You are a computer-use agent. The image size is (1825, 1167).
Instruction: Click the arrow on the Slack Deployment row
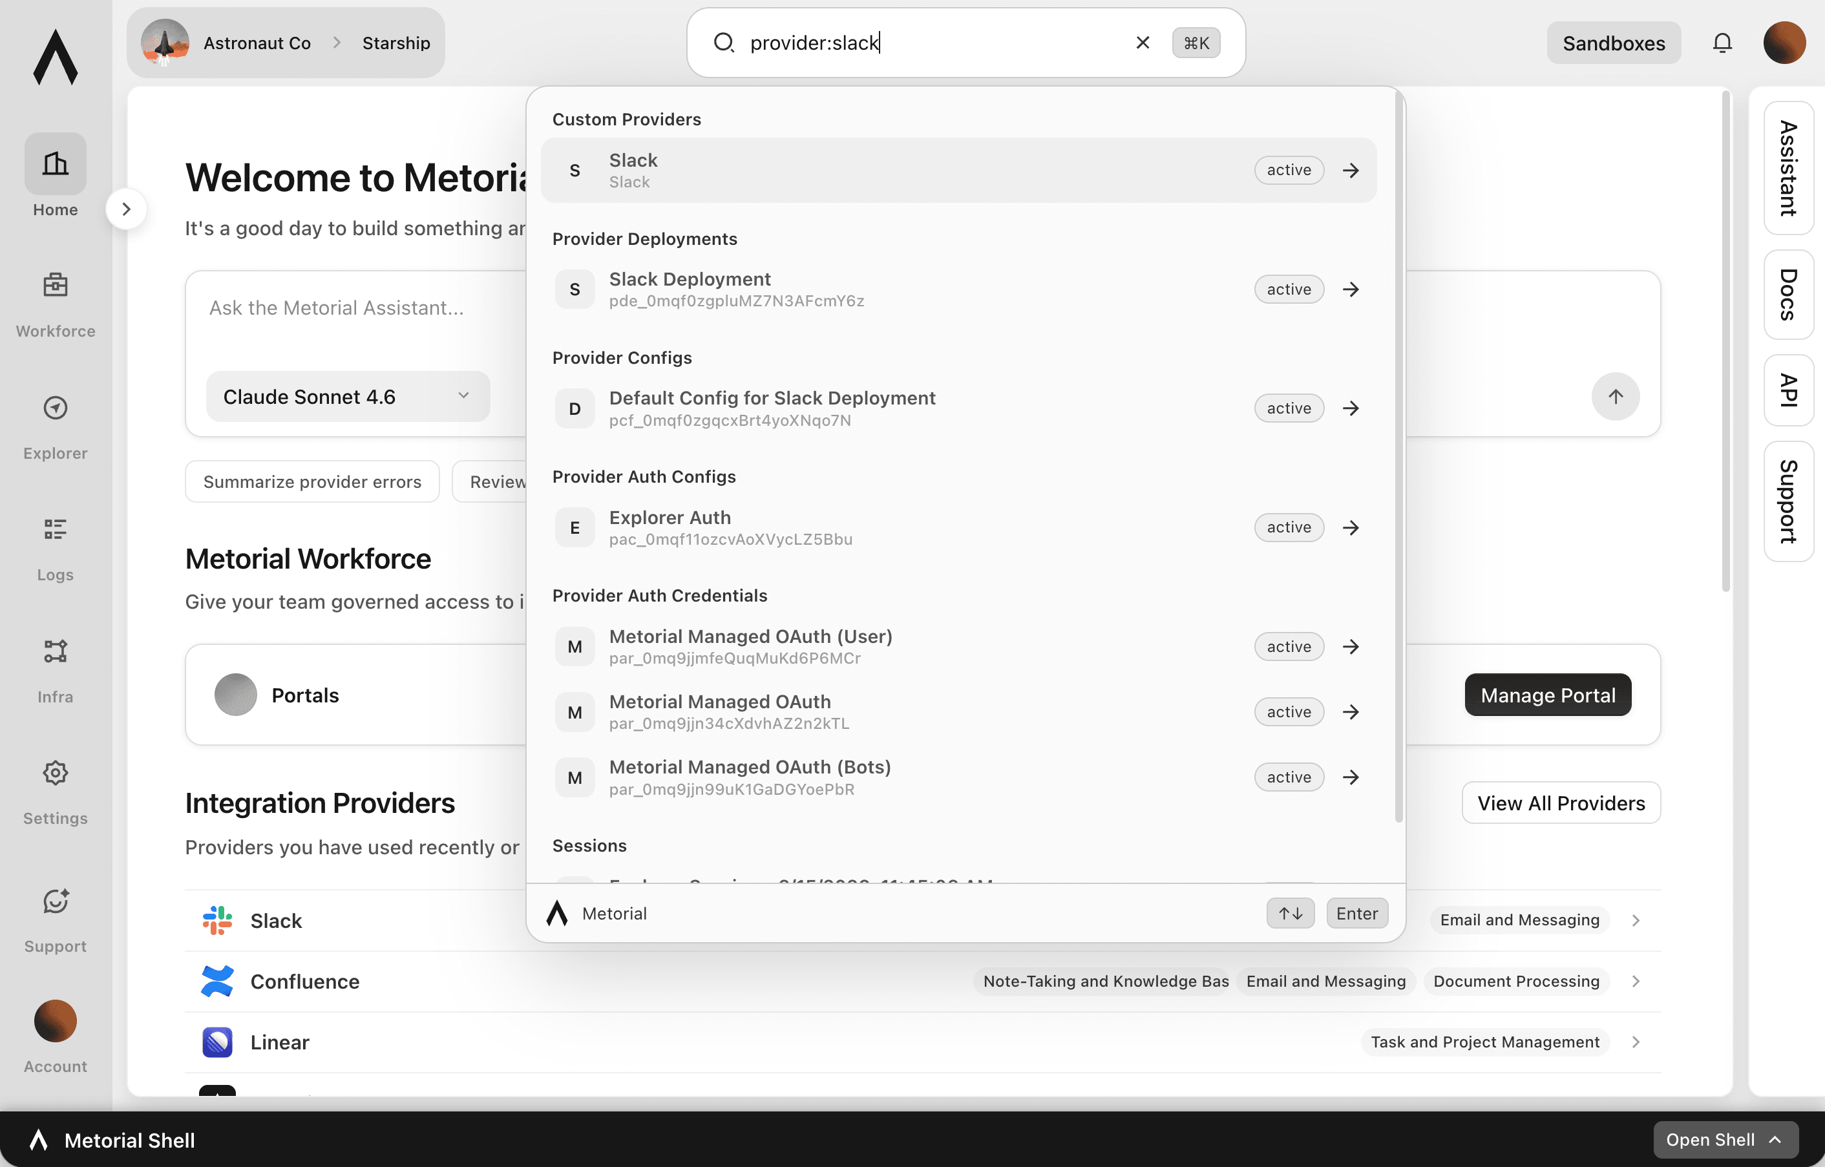[1351, 289]
